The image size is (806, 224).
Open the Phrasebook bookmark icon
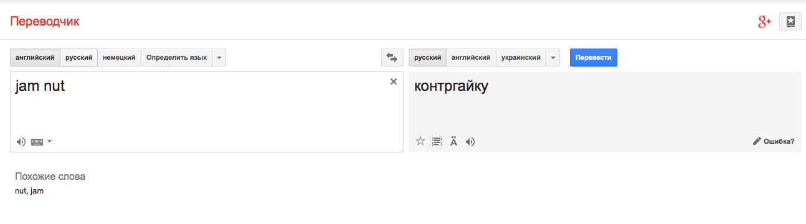790,22
